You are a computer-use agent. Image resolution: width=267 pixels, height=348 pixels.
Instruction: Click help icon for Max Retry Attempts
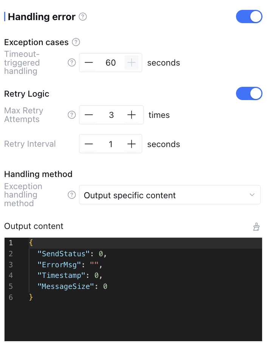click(x=71, y=115)
